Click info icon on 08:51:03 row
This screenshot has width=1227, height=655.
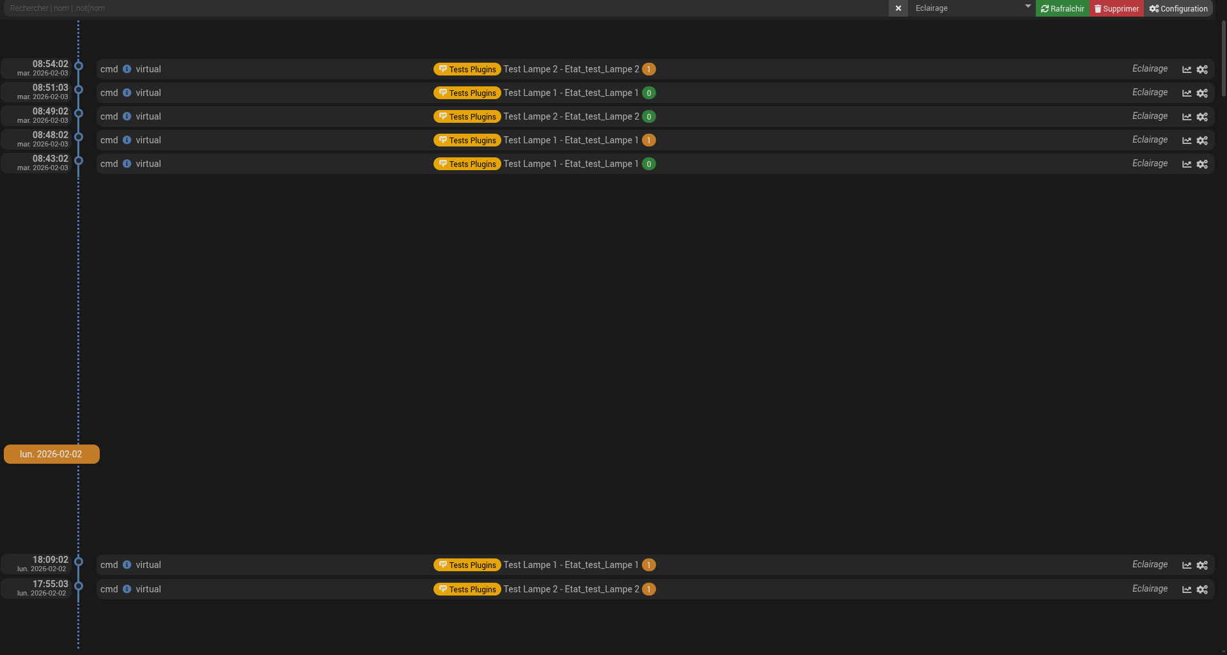click(127, 93)
